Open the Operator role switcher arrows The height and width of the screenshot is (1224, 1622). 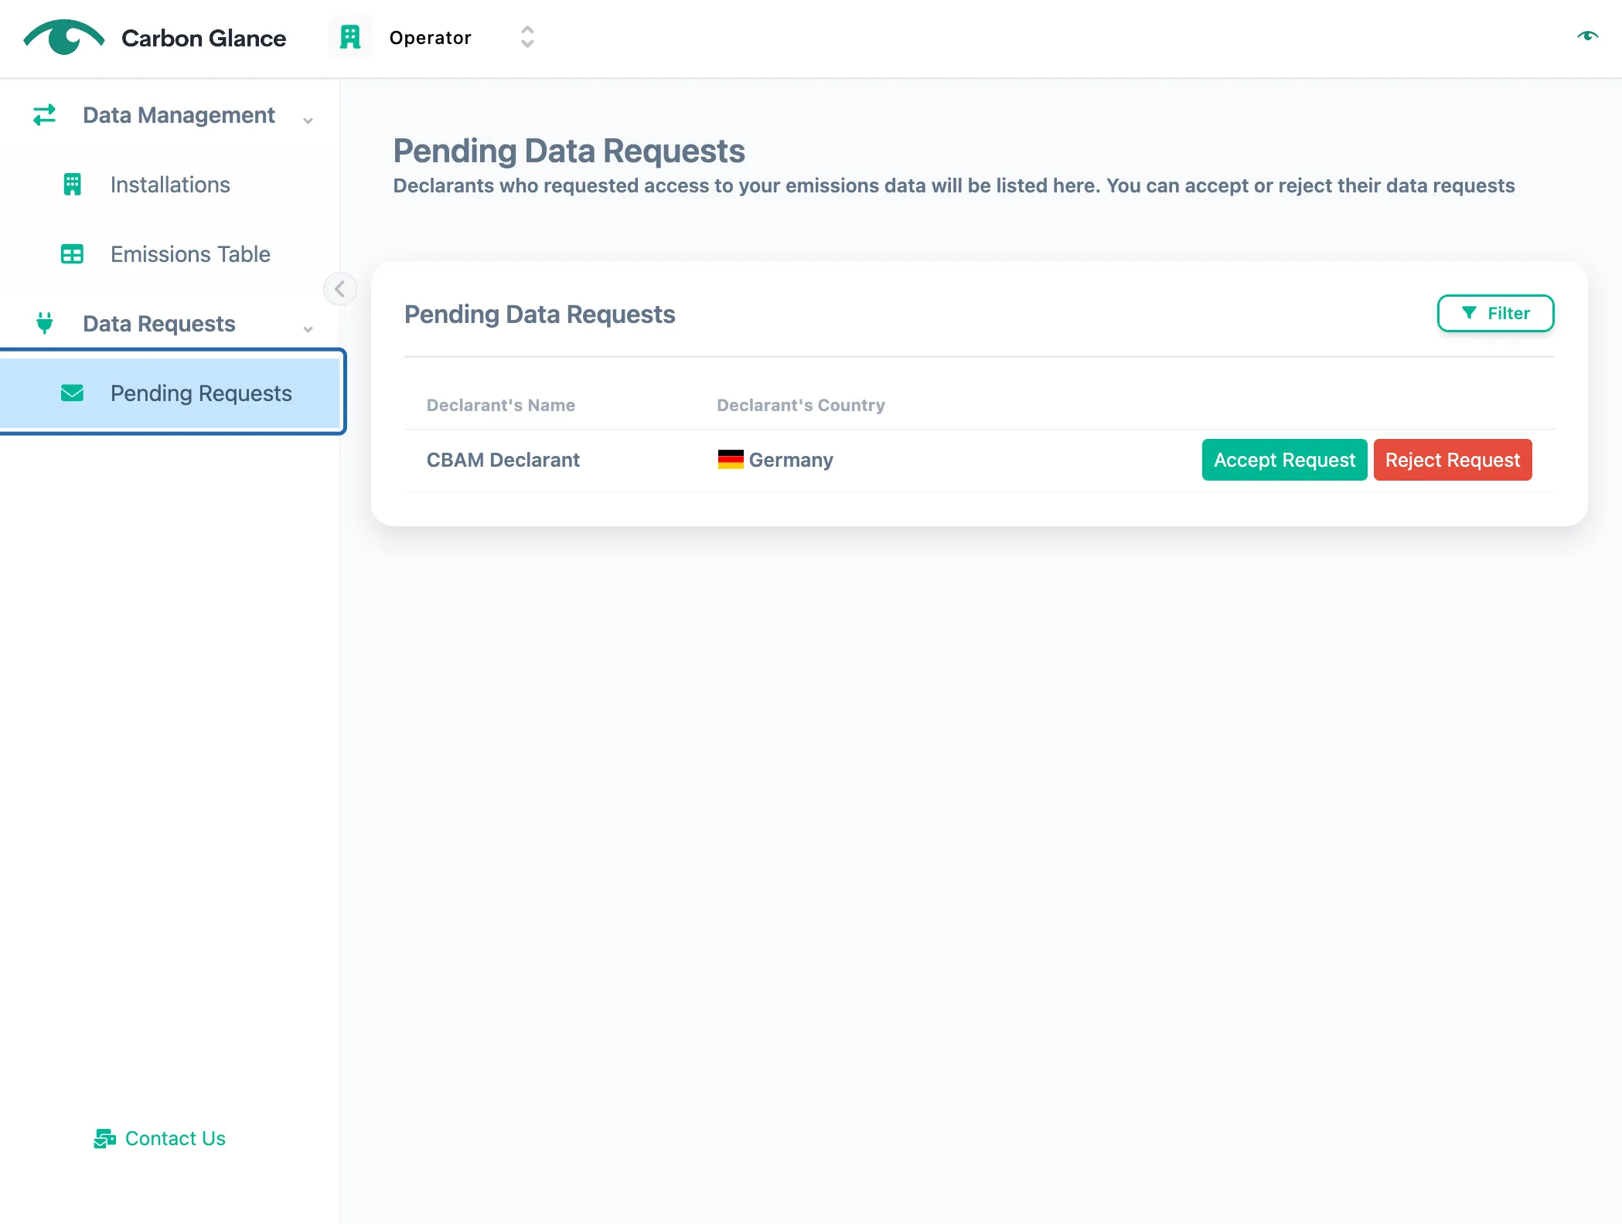(x=527, y=37)
